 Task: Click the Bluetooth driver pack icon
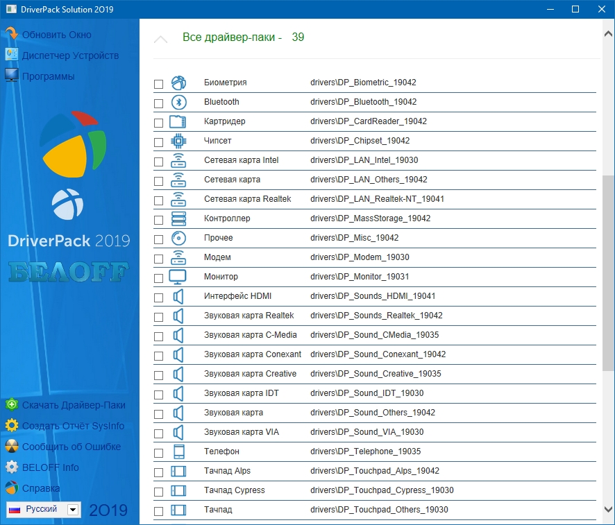[178, 102]
